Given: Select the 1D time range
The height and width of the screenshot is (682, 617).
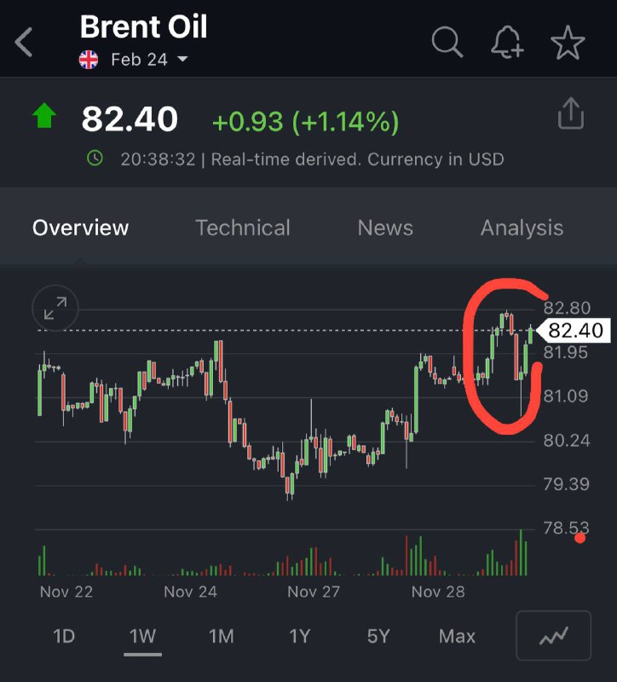Looking at the screenshot, I should [x=64, y=636].
